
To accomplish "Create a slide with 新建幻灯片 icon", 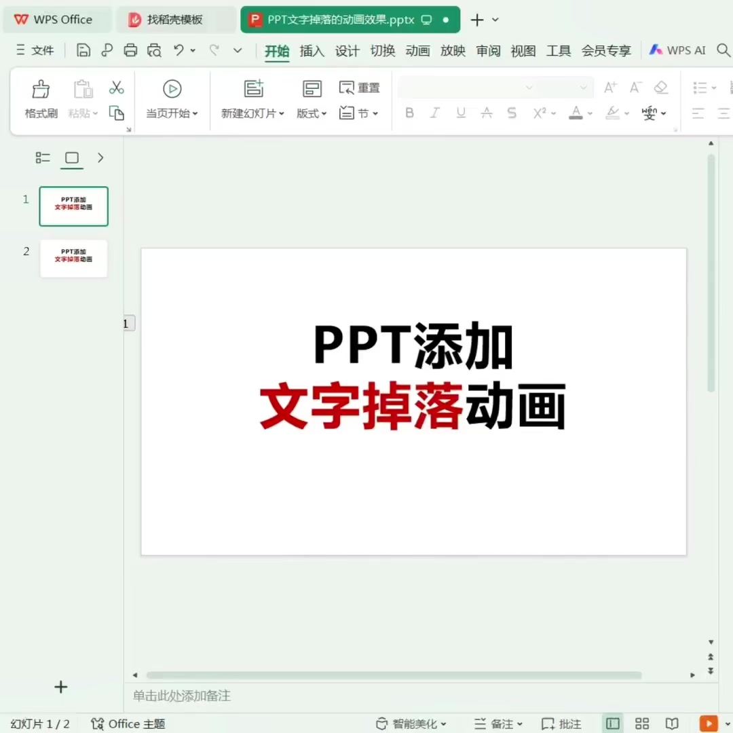I will [253, 88].
